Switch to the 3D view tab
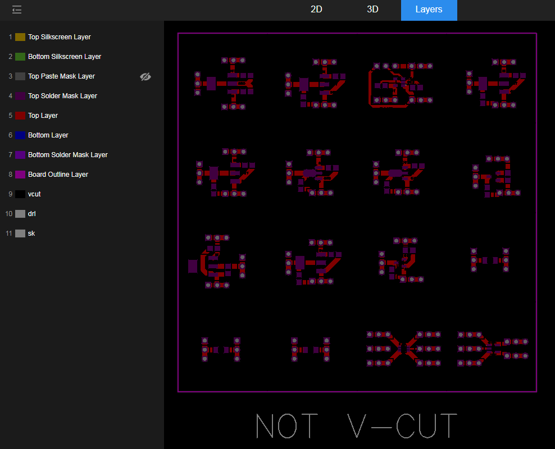 [372, 10]
